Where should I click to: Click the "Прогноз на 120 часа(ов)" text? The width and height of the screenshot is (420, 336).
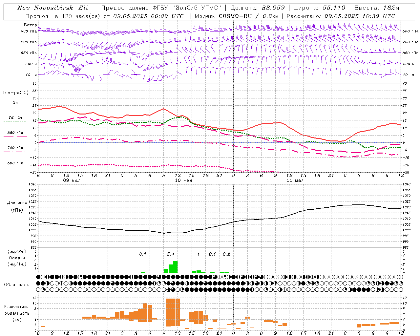click(63, 16)
